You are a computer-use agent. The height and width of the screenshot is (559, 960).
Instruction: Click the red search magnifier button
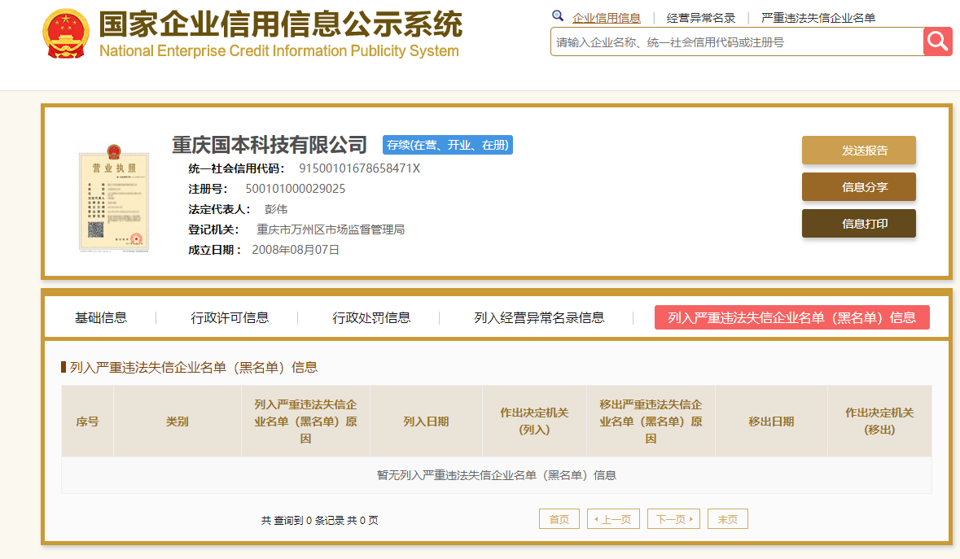pyautogui.click(x=937, y=41)
